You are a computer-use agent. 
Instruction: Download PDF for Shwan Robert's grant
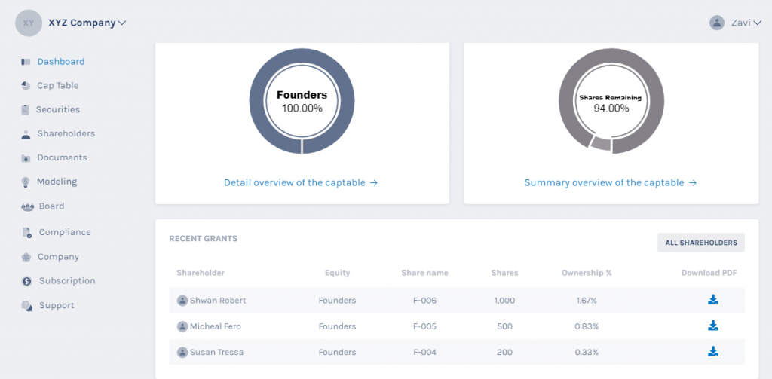tap(712, 300)
